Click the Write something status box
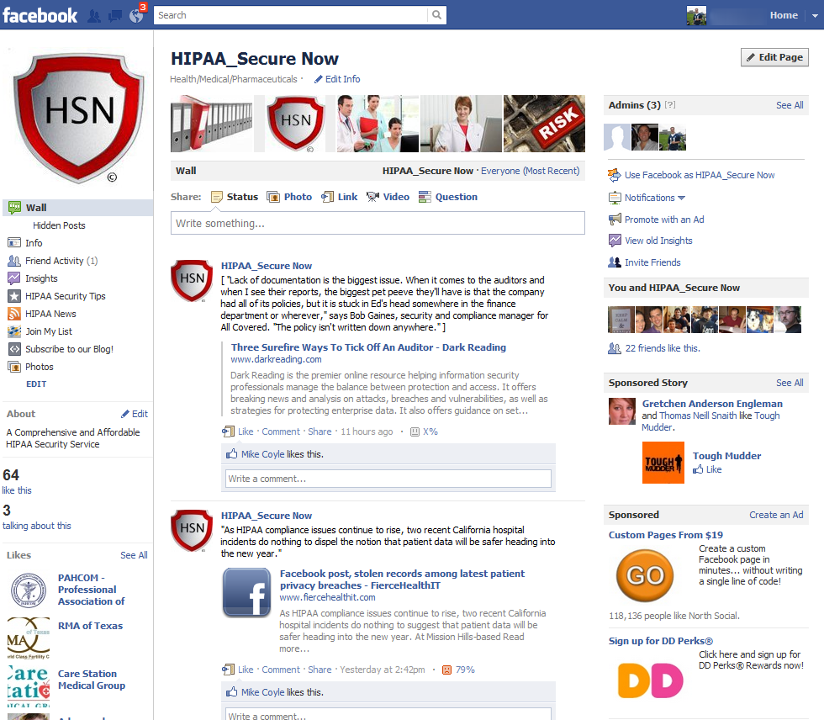824x720 pixels. point(378,223)
